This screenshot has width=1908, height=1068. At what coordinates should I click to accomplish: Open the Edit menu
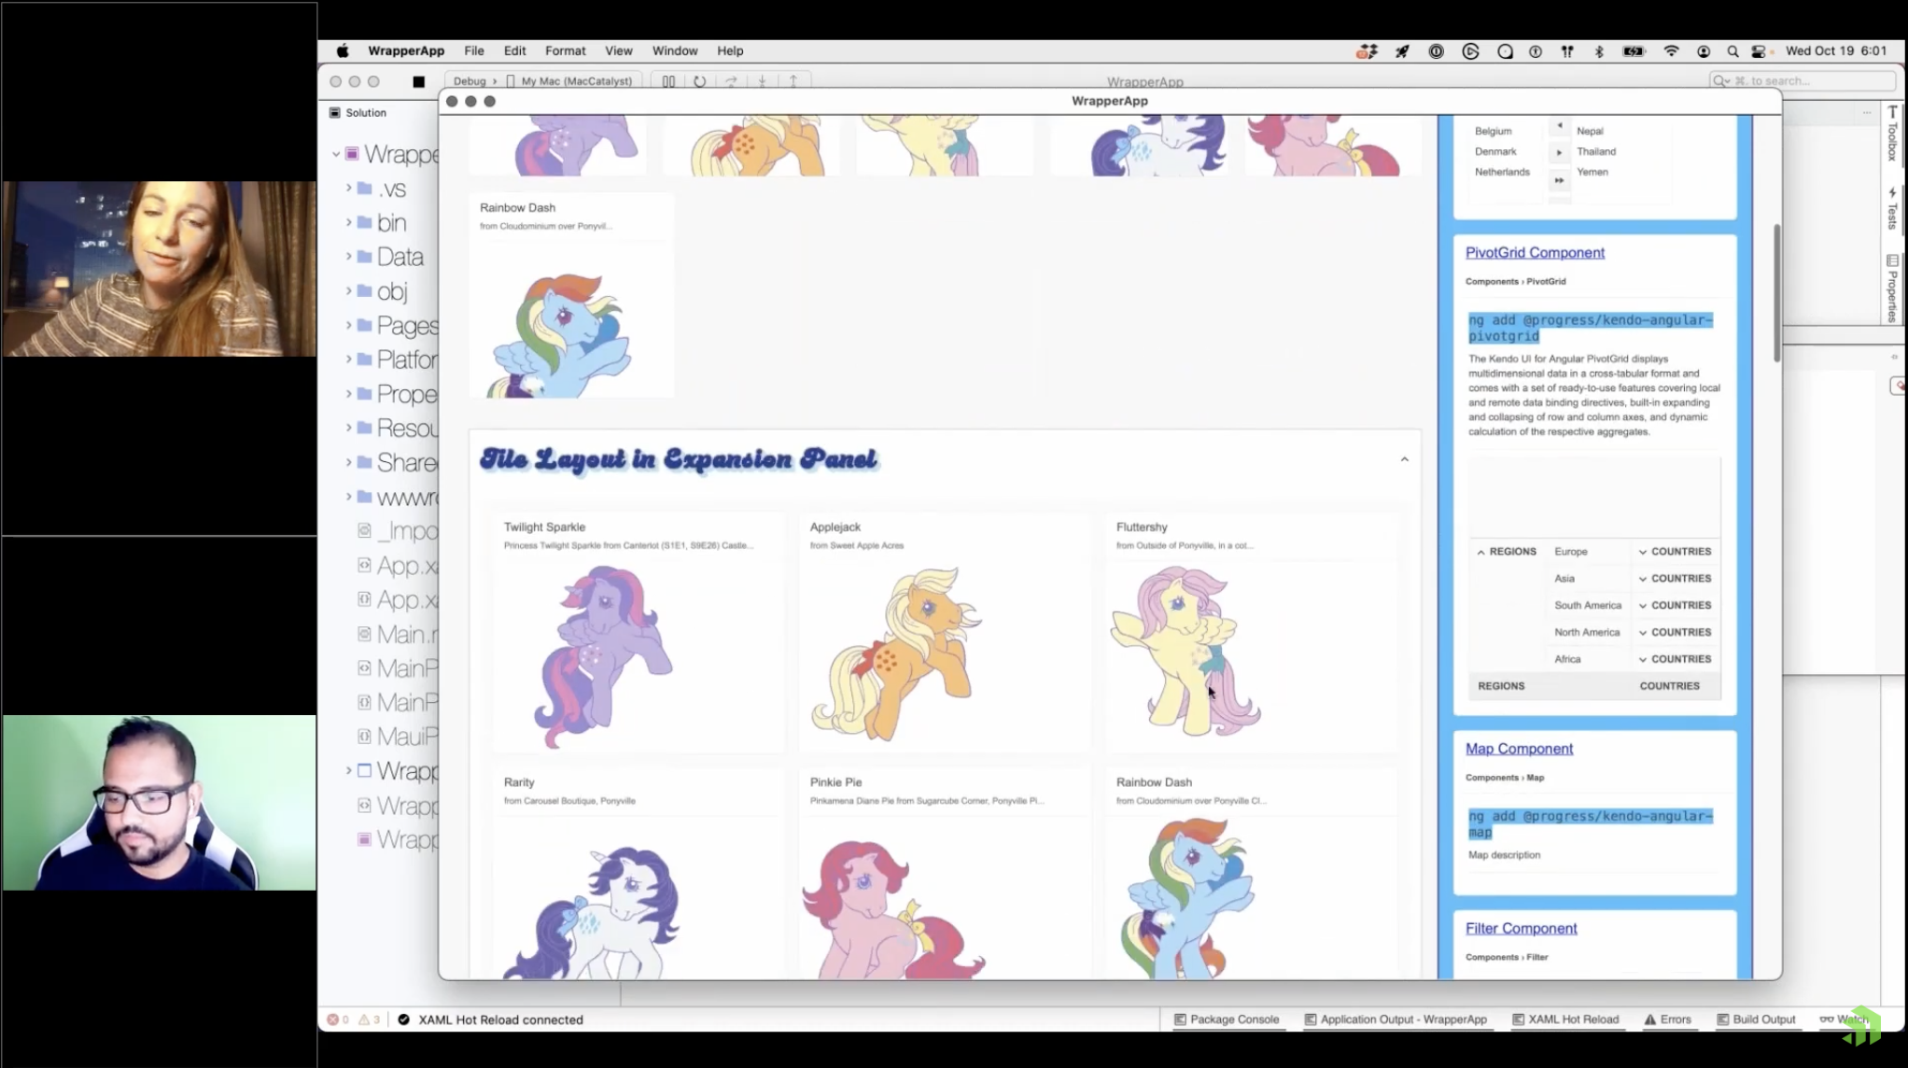(x=514, y=51)
